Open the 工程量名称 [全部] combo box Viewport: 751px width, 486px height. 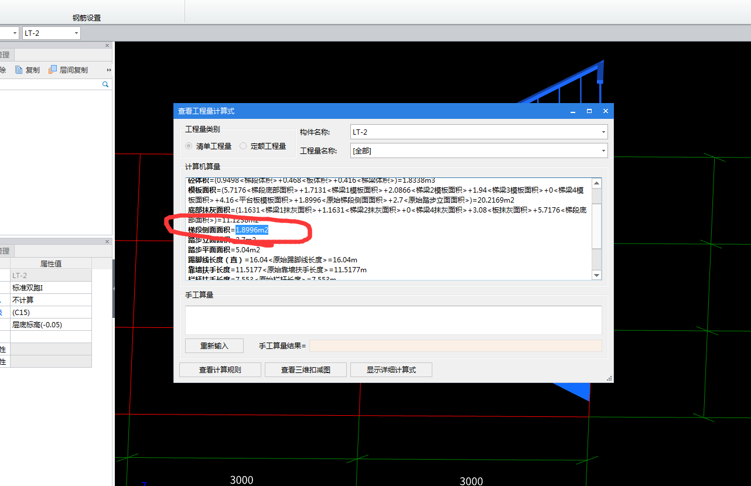[479, 150]
